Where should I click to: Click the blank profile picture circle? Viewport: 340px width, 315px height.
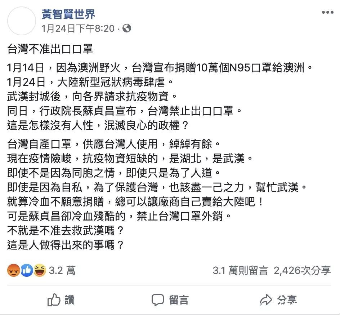tap(21, 21)
